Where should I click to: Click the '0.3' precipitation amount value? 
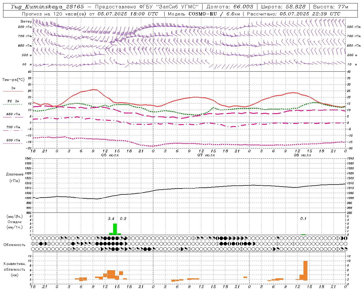click(x=123, y=218)
